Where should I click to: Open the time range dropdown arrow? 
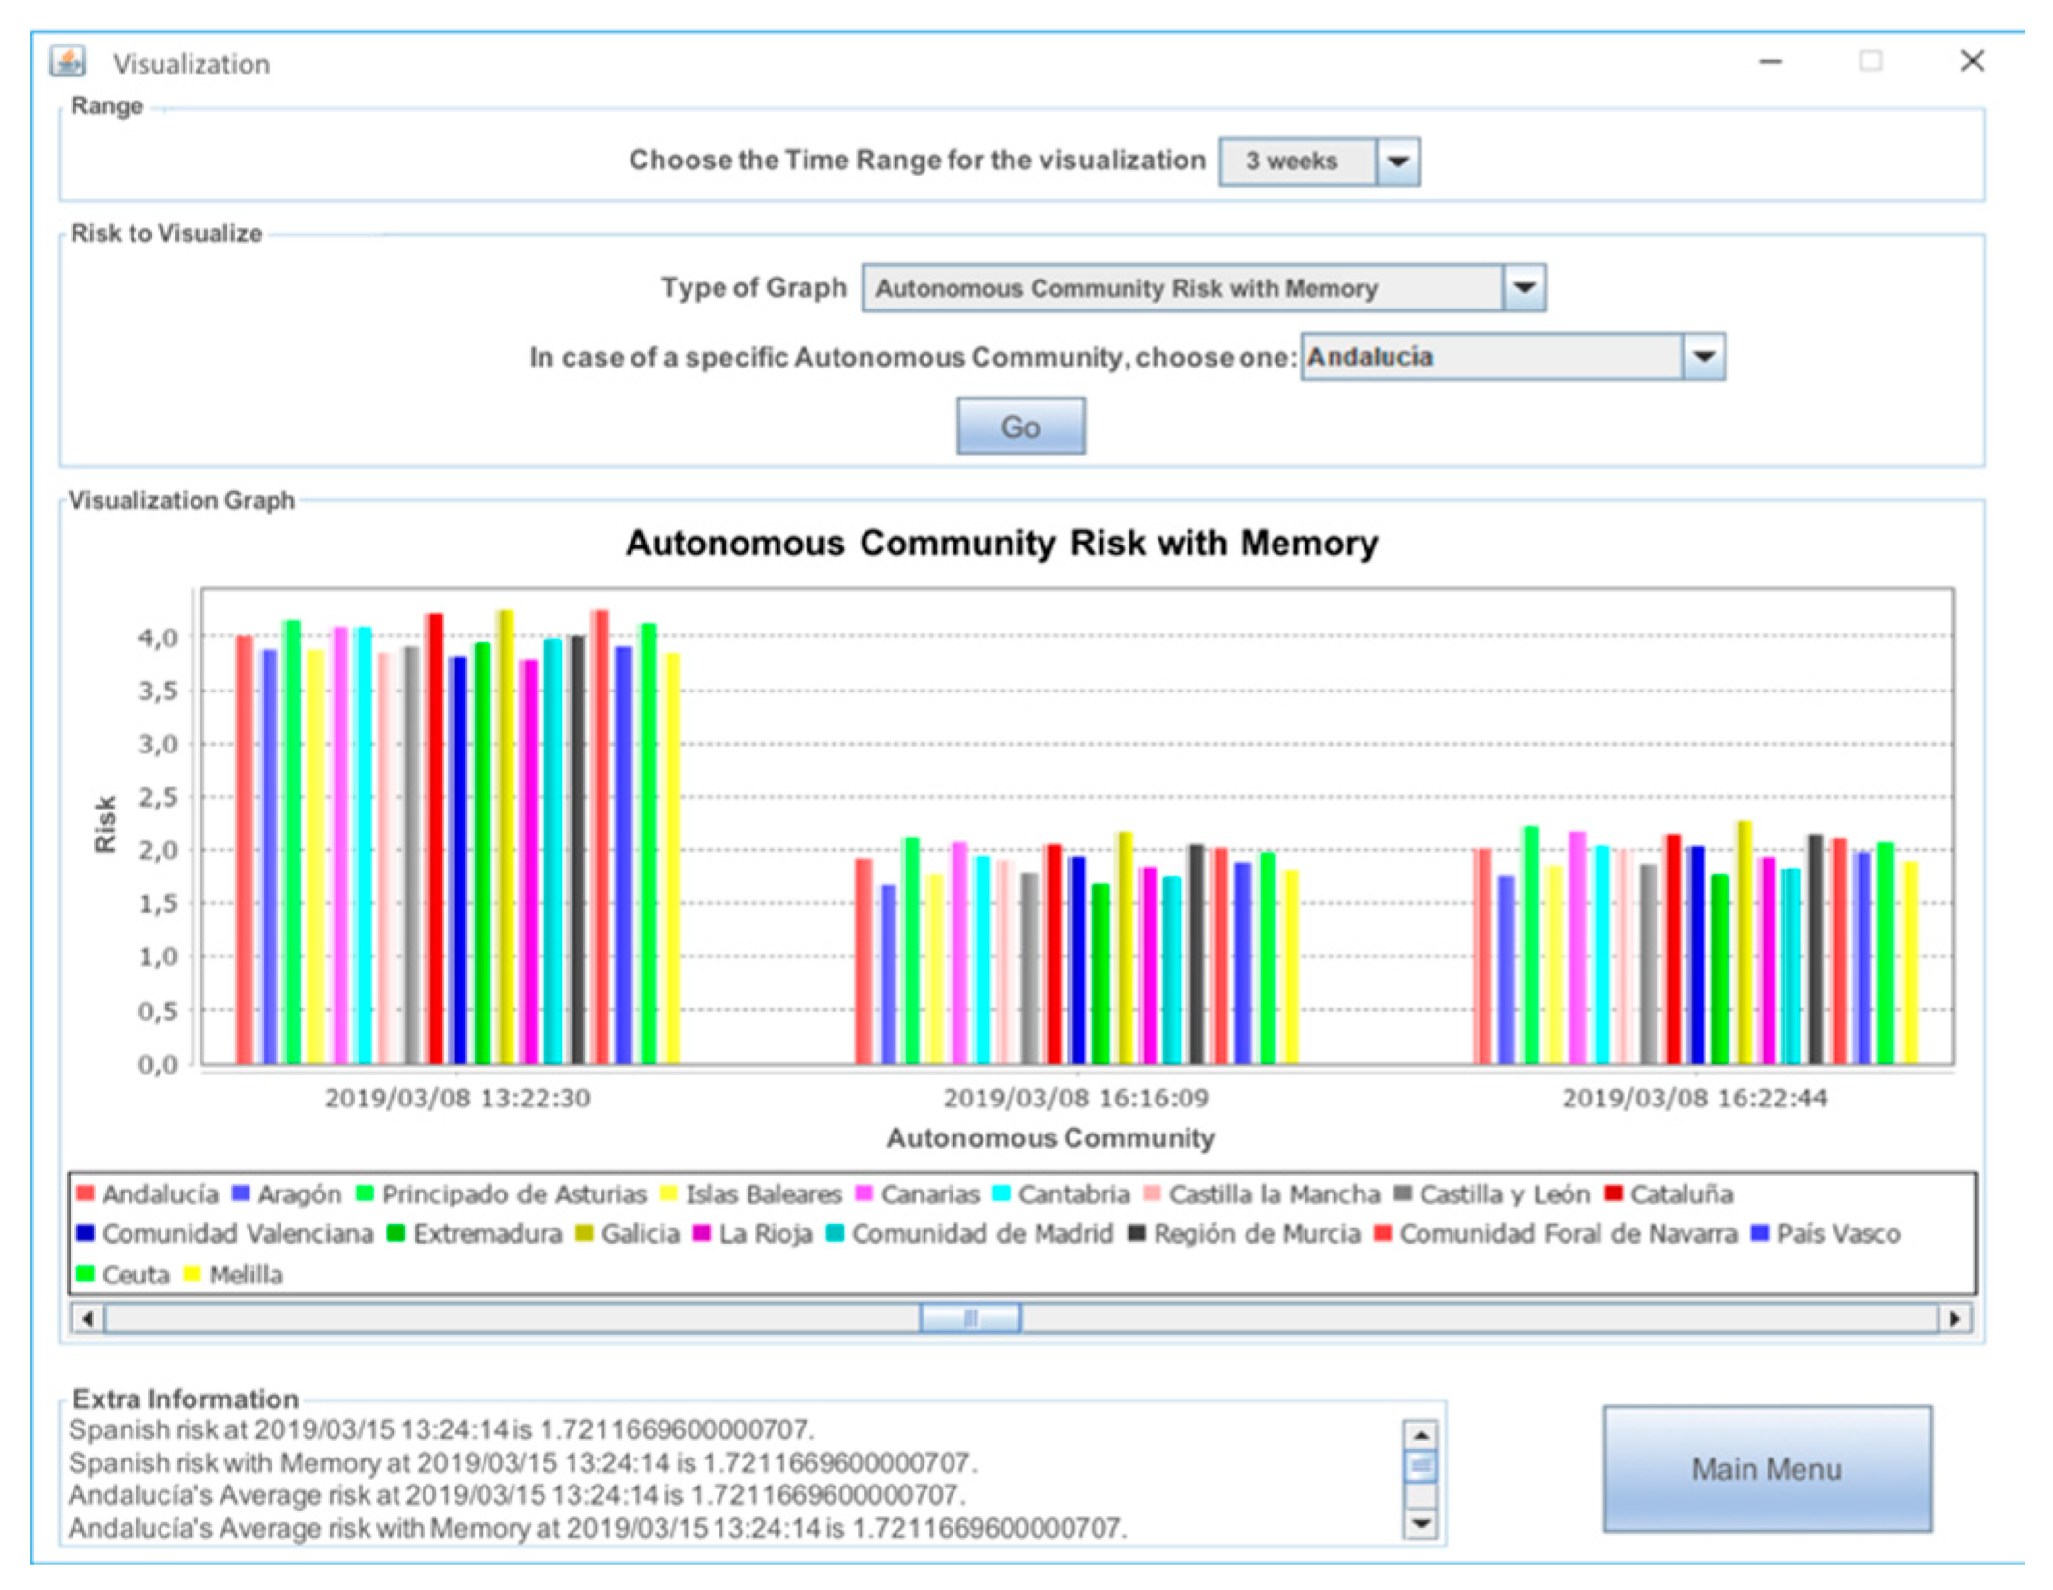[1397, 161]
